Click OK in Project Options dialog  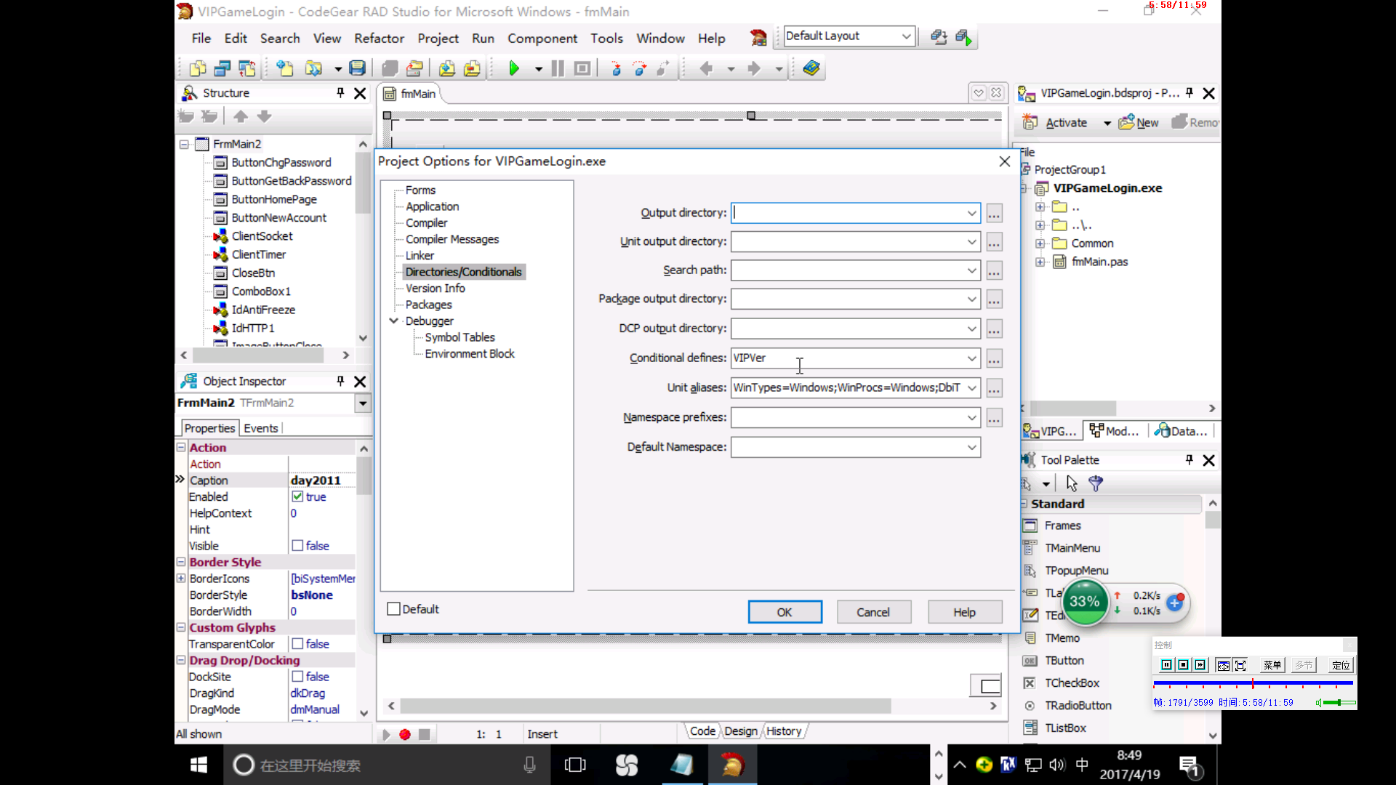click(785, 612)
